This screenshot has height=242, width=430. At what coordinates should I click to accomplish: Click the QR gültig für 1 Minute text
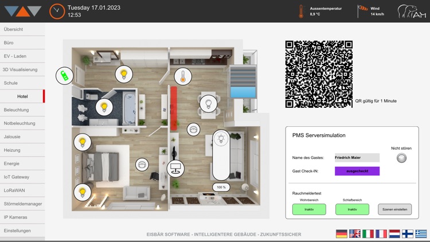376,101
